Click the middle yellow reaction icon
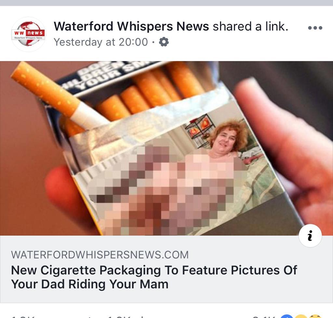The height and width of the screenshot is (318, 333). pos(301,316)
